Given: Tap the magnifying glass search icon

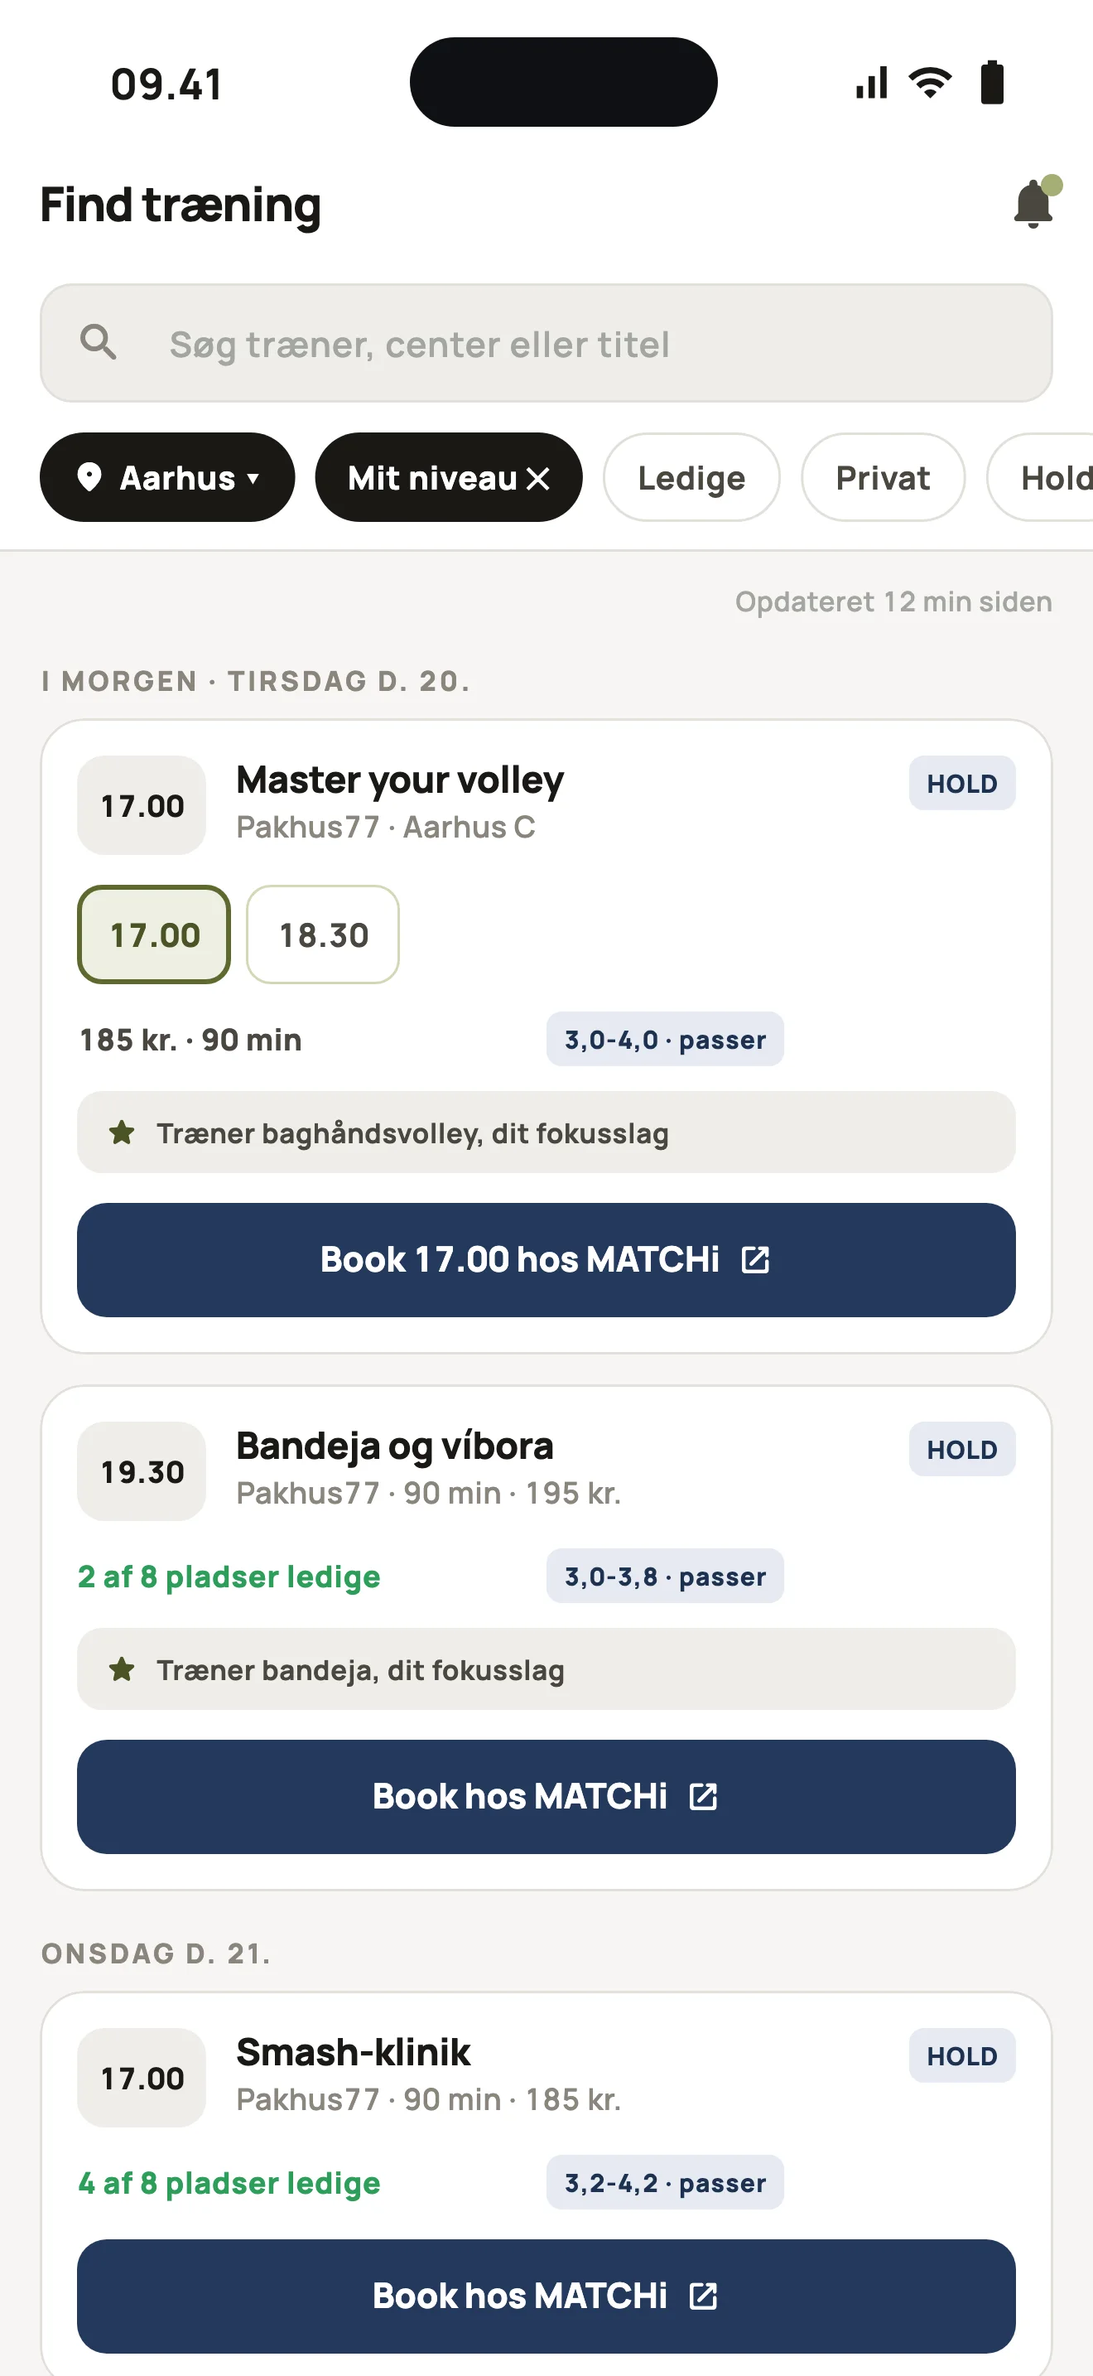Looking at the screenshot, I should (x=98, y=342).
